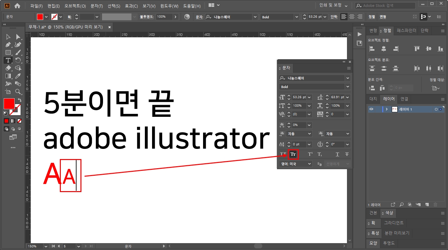Toggle Strikethrough in Character panel
This screenshot has width=448, height=250.
[x=347, y=154]
